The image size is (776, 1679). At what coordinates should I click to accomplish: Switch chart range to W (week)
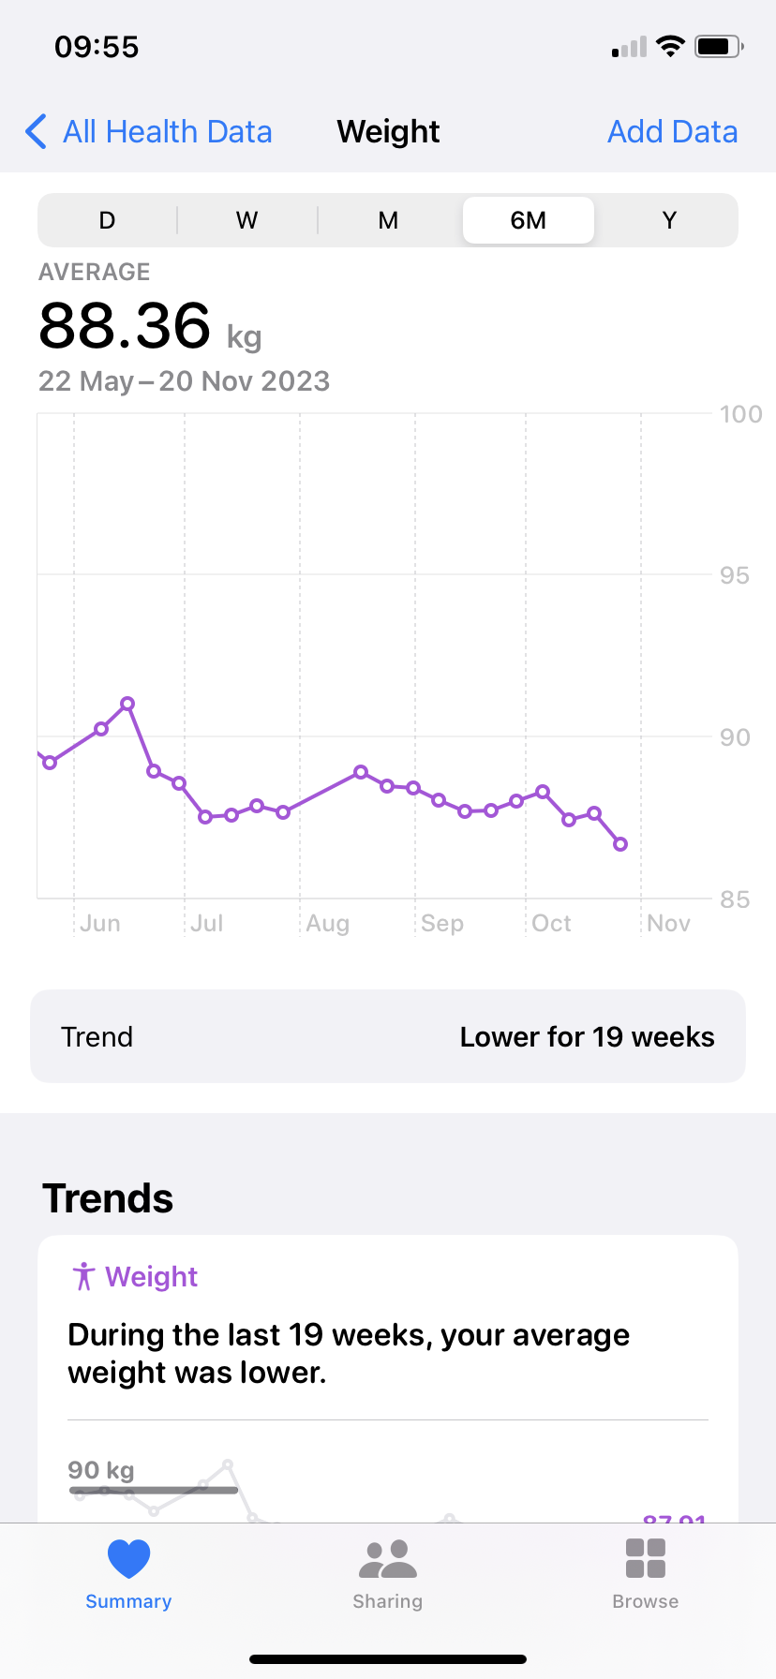[246, 221]
